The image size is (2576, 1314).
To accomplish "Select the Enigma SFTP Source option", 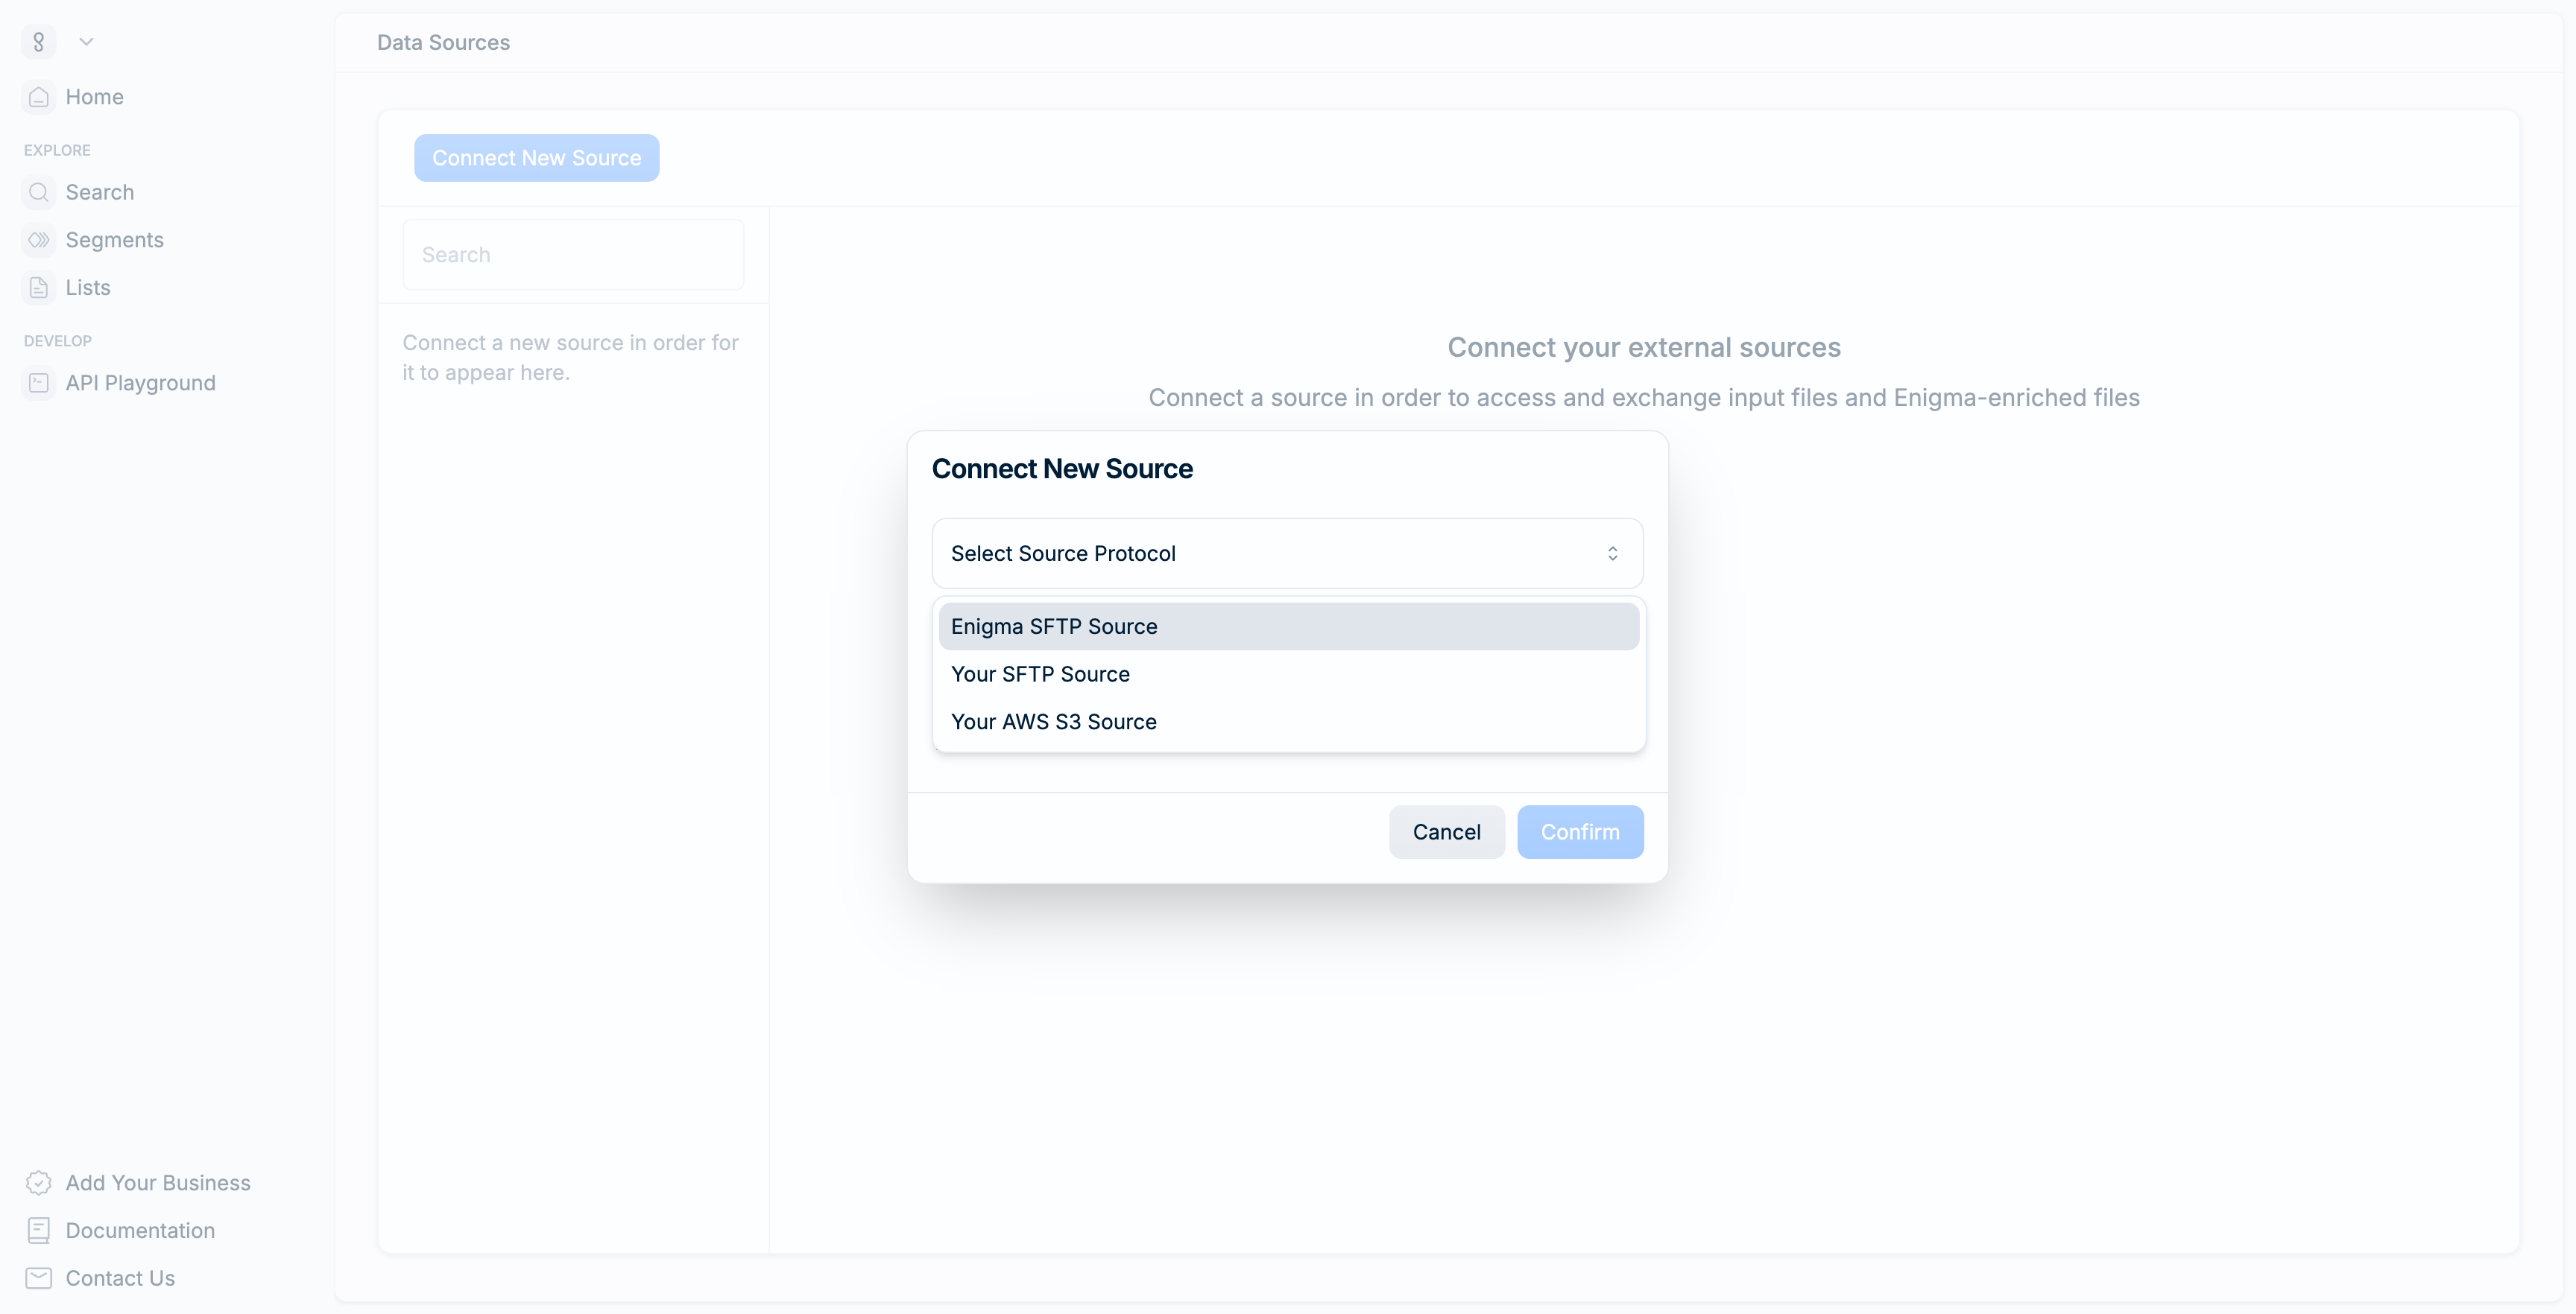I will coord(1288,626).
